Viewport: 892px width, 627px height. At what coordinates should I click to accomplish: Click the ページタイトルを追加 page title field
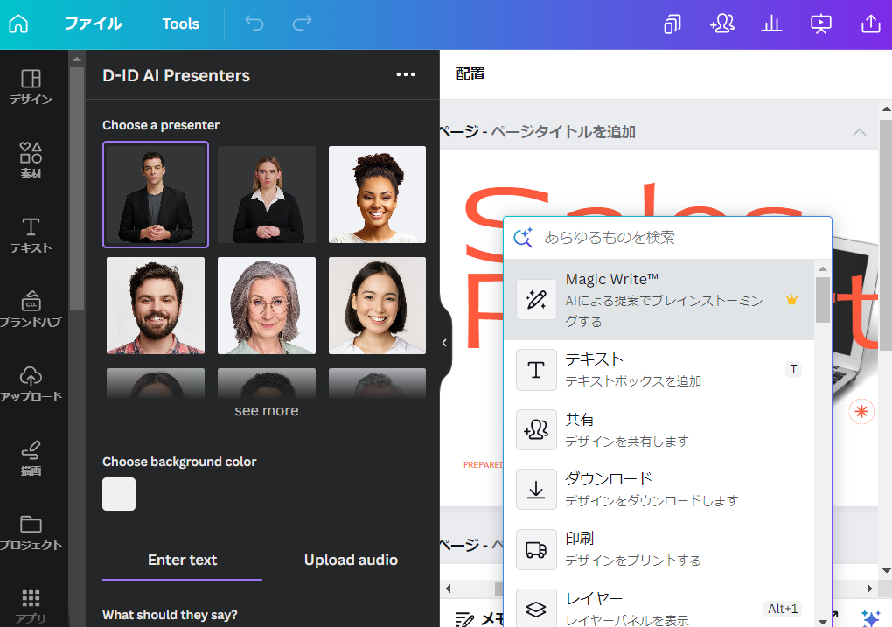563,132
